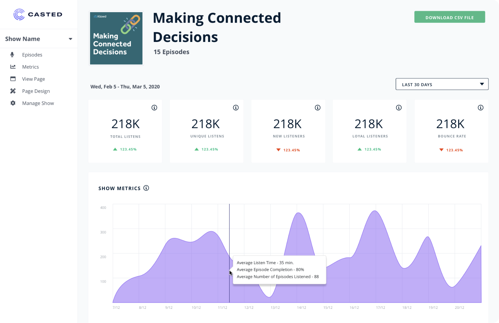Click the chart icon beside Metrics
The height and width of the screenshot is (323, 499).
(x=13, y=67)
